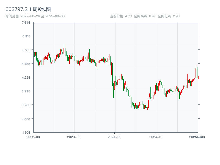
Task: Select the 6.185 y-axis price label
Action: (x=26, y=50)
